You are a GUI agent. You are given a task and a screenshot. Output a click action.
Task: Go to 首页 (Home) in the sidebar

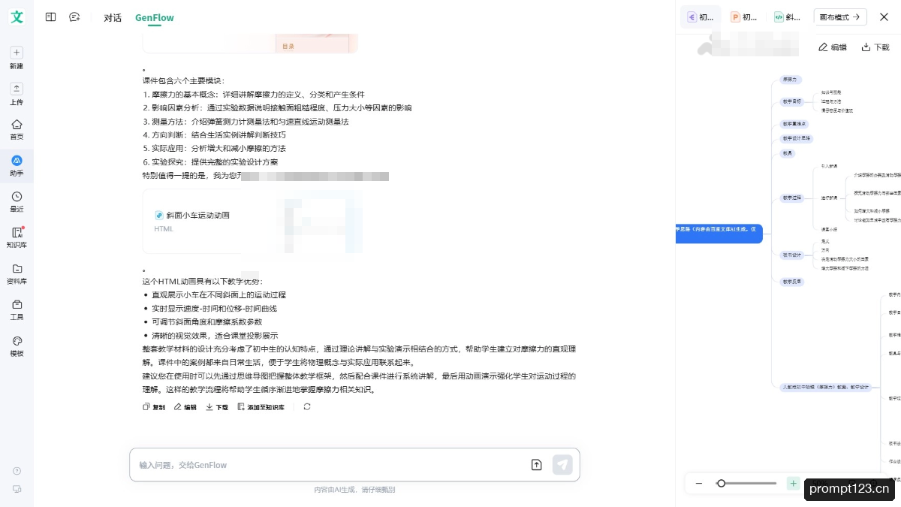(17, 129)
